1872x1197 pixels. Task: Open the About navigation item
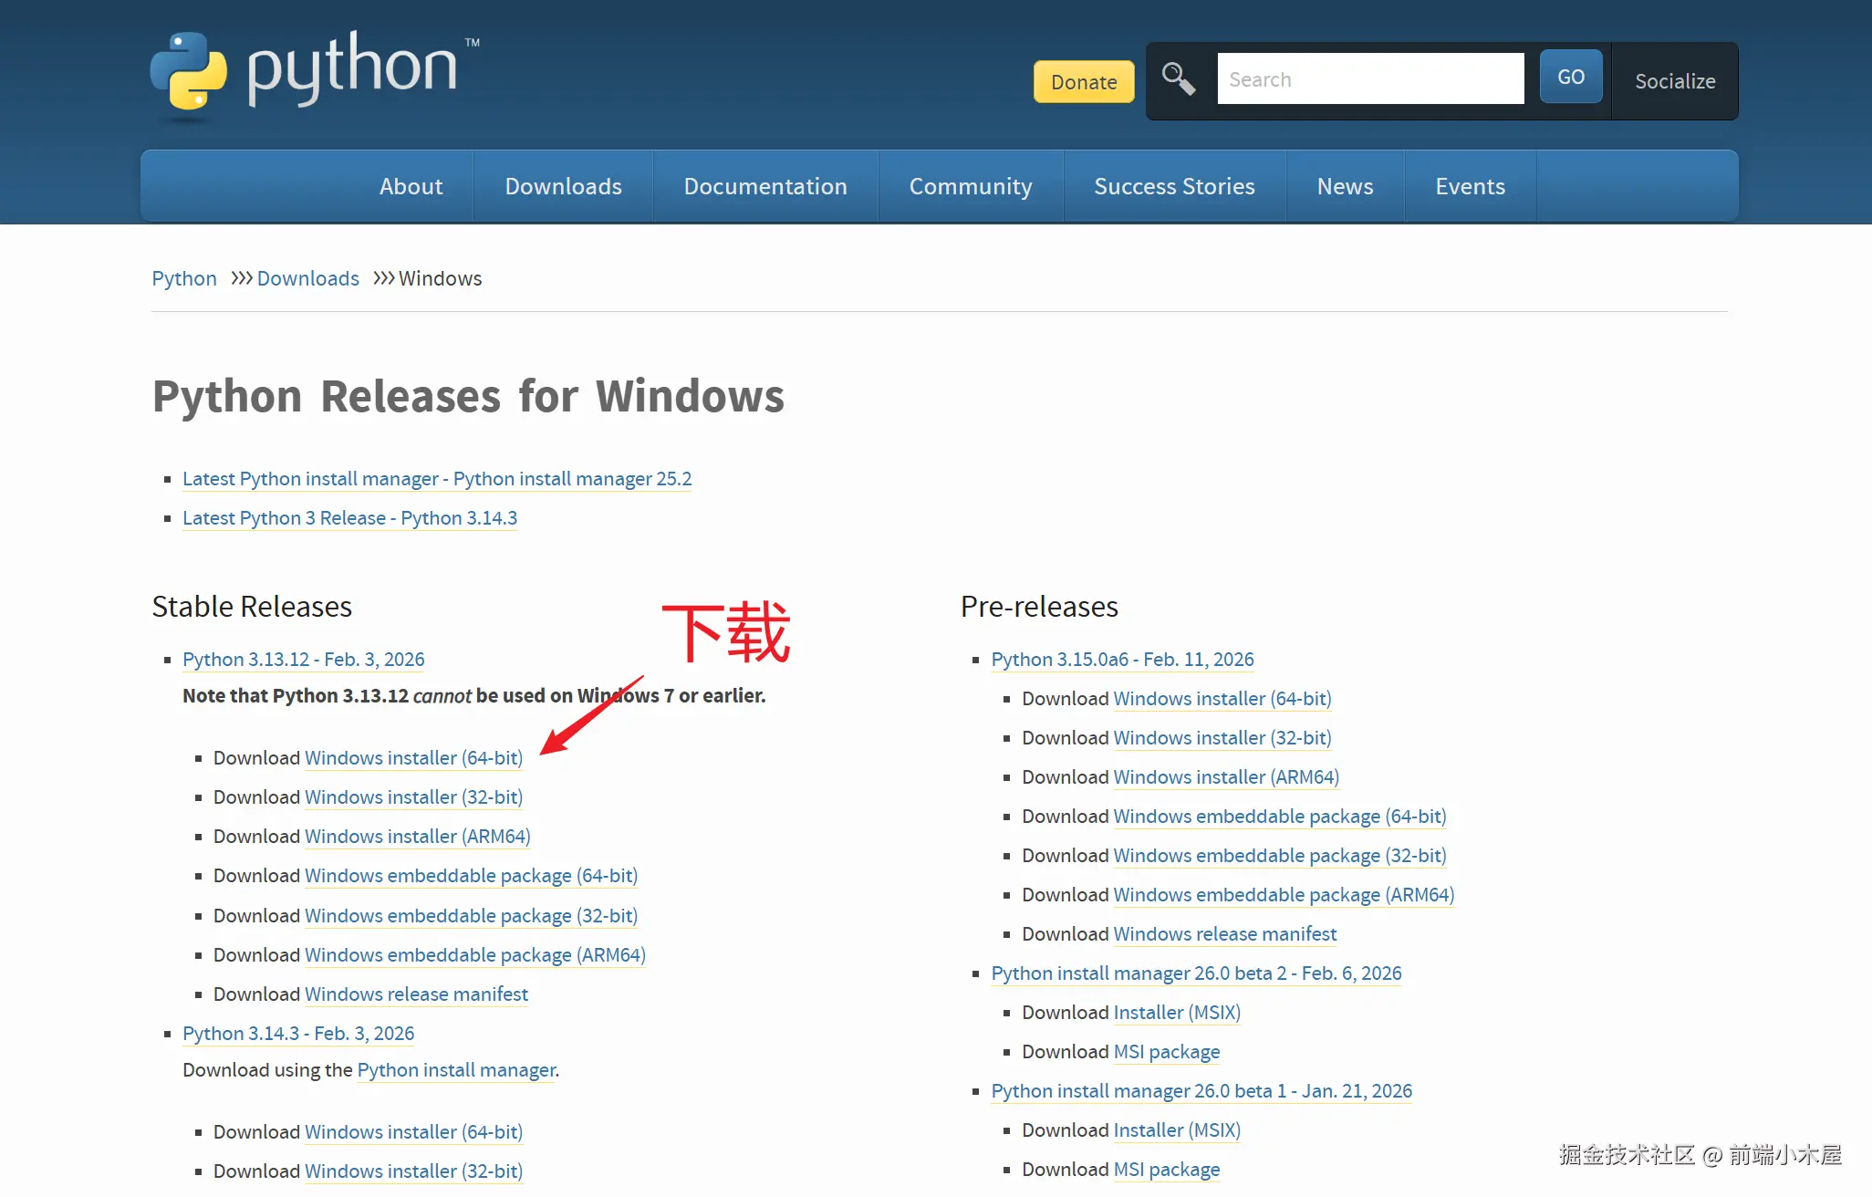click(x=411, y=186)
